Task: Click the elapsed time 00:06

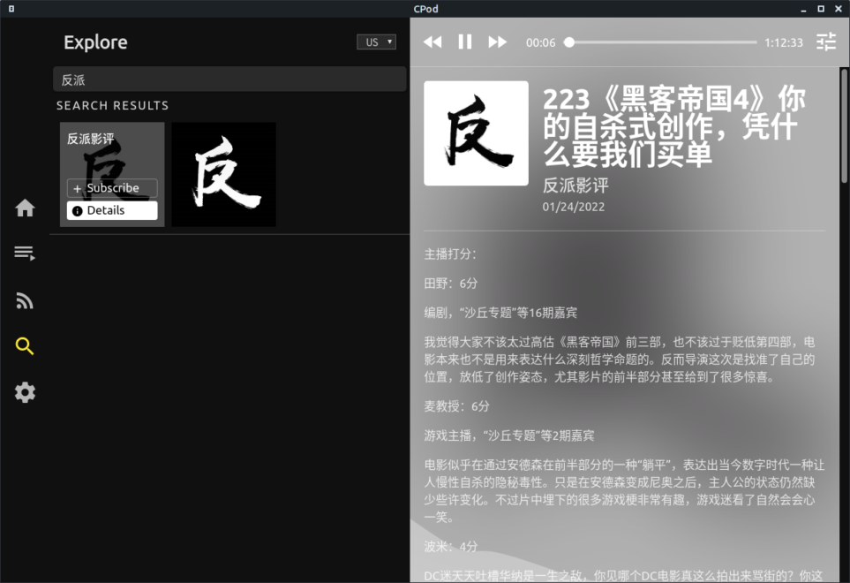Action: point(540,43)
